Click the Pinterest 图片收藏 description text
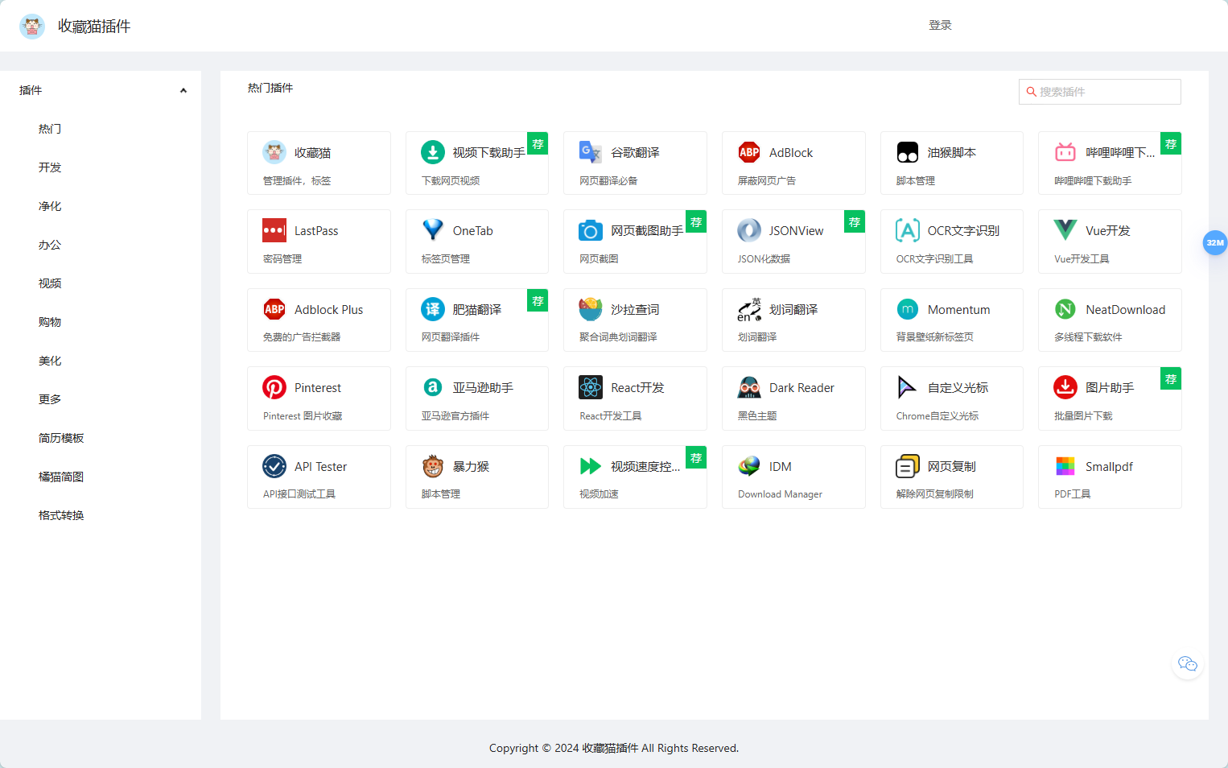The height and width of the screenshot is (768, 1228). [303, 416]
